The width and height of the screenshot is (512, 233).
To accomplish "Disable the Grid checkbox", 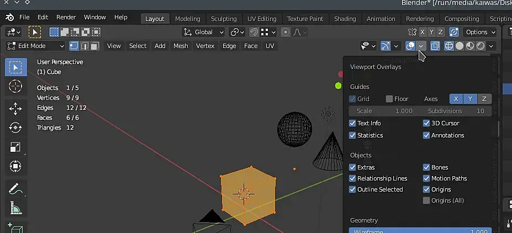I will tap(352, 99).
